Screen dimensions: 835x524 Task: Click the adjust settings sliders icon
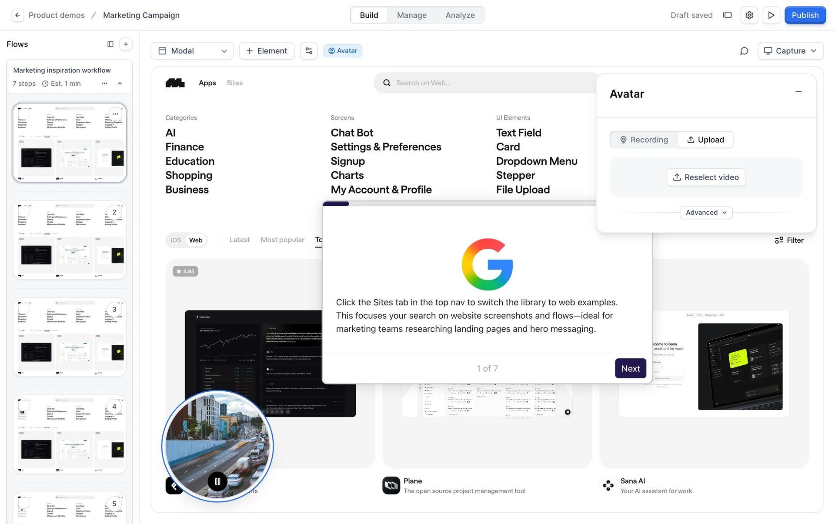pos(309,51)
